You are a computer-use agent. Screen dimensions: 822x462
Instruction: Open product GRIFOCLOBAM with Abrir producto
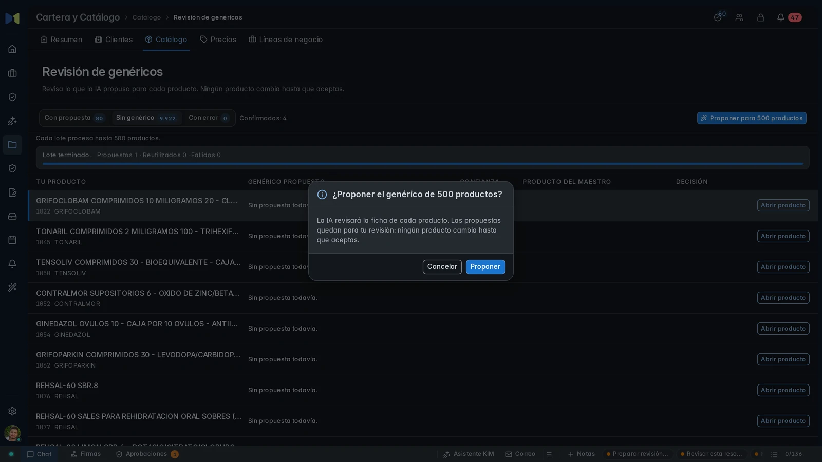coord(783,205)
